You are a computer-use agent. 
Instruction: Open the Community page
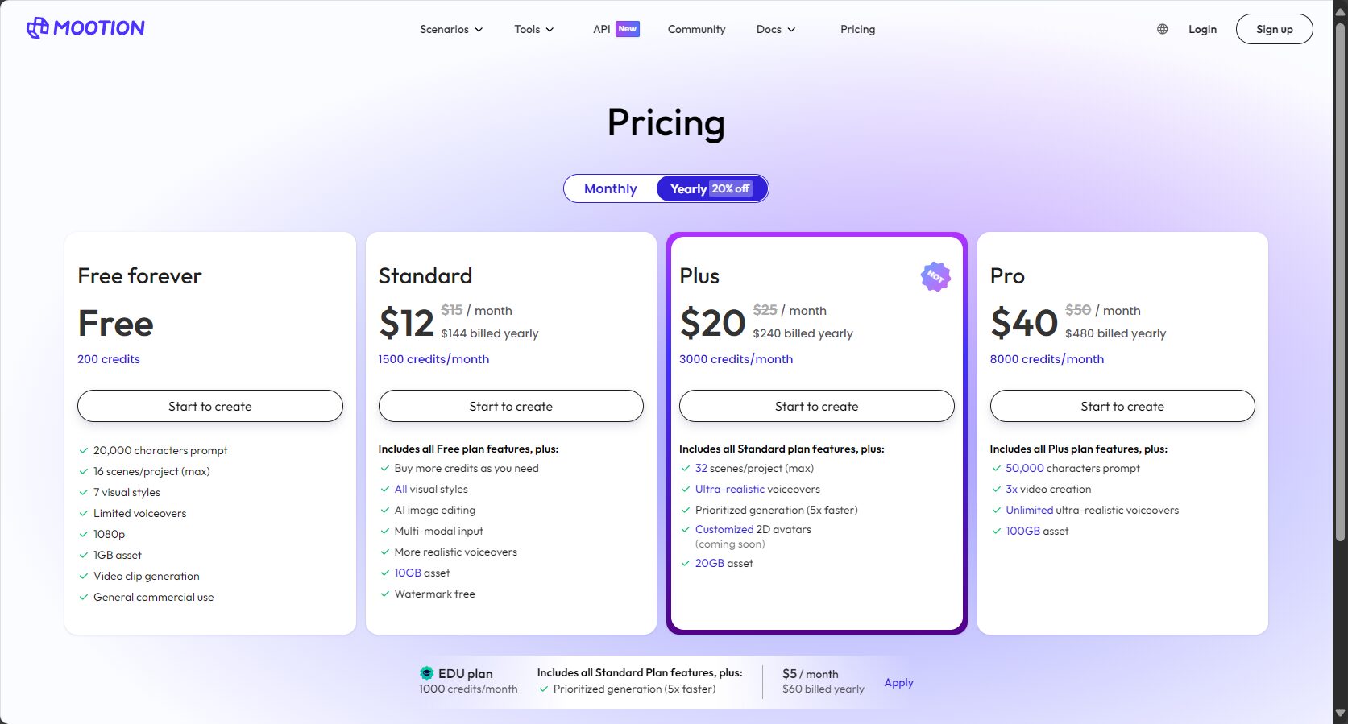[x=696, y=29]
